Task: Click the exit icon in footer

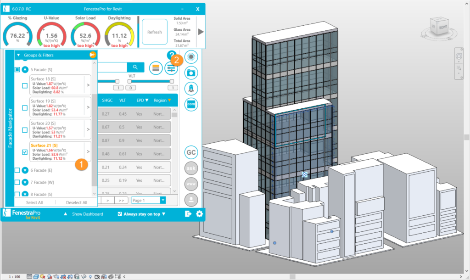Action: (188, 214)
